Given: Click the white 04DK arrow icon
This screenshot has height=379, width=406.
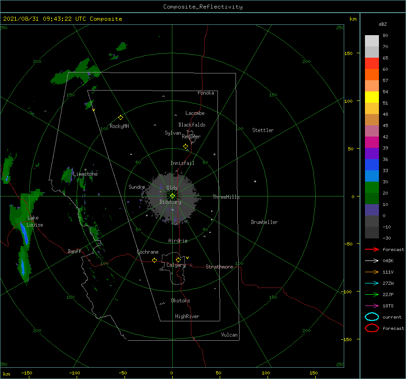Looking at the screenshot, I should pyautogui.click(x=372, y=260).
